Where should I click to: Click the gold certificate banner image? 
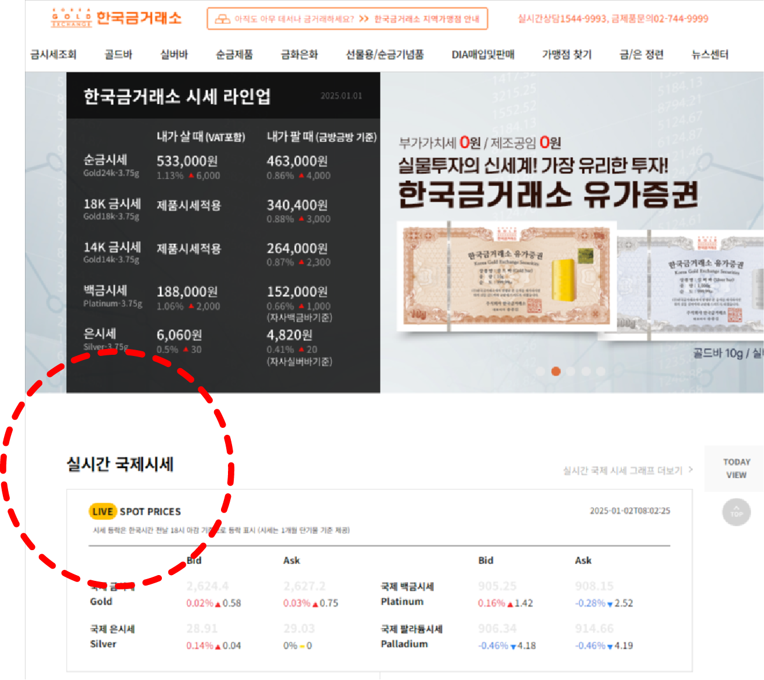[x=506, y=276]
